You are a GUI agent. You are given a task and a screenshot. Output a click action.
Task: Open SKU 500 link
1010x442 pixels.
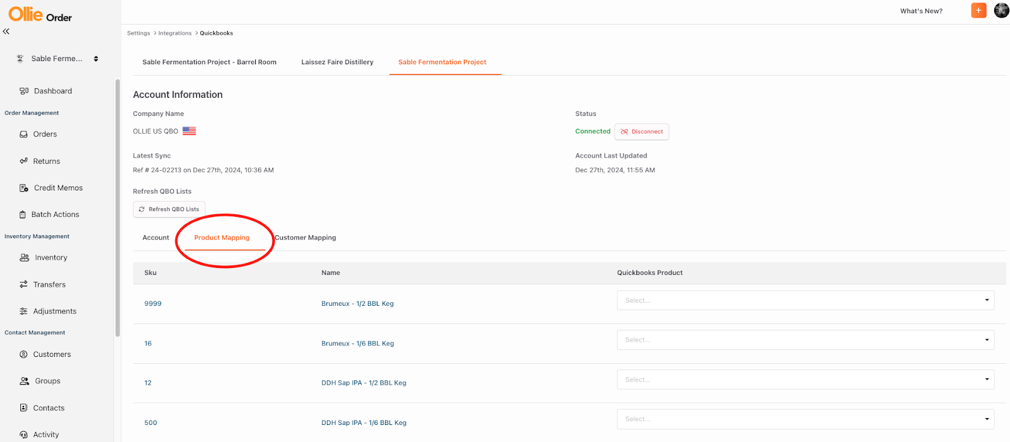pos(150,423)
